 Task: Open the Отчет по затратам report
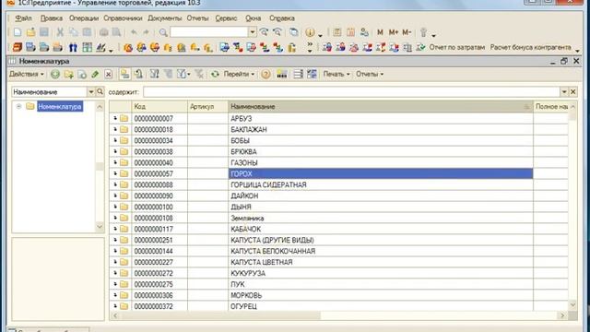coord(457,47)
